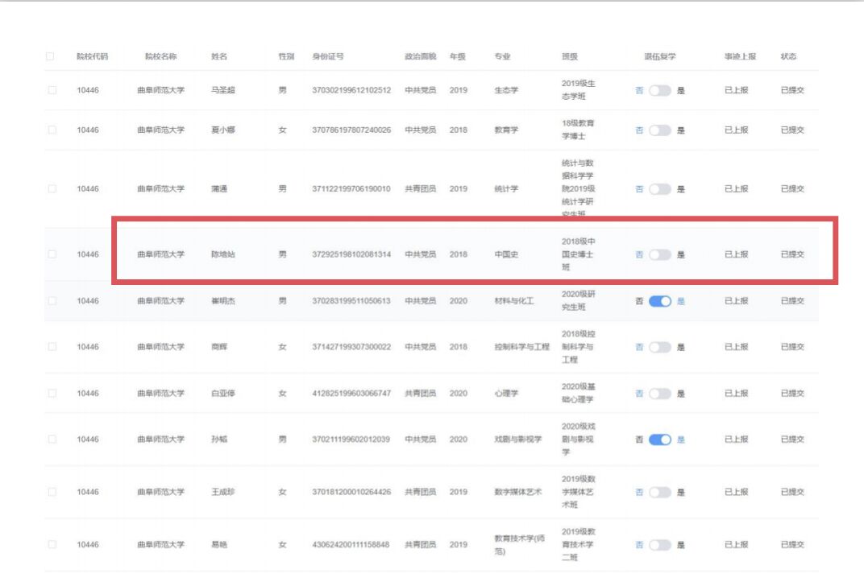
Task: Check the box for the 中国史 row
Action: tap(52, 254)
